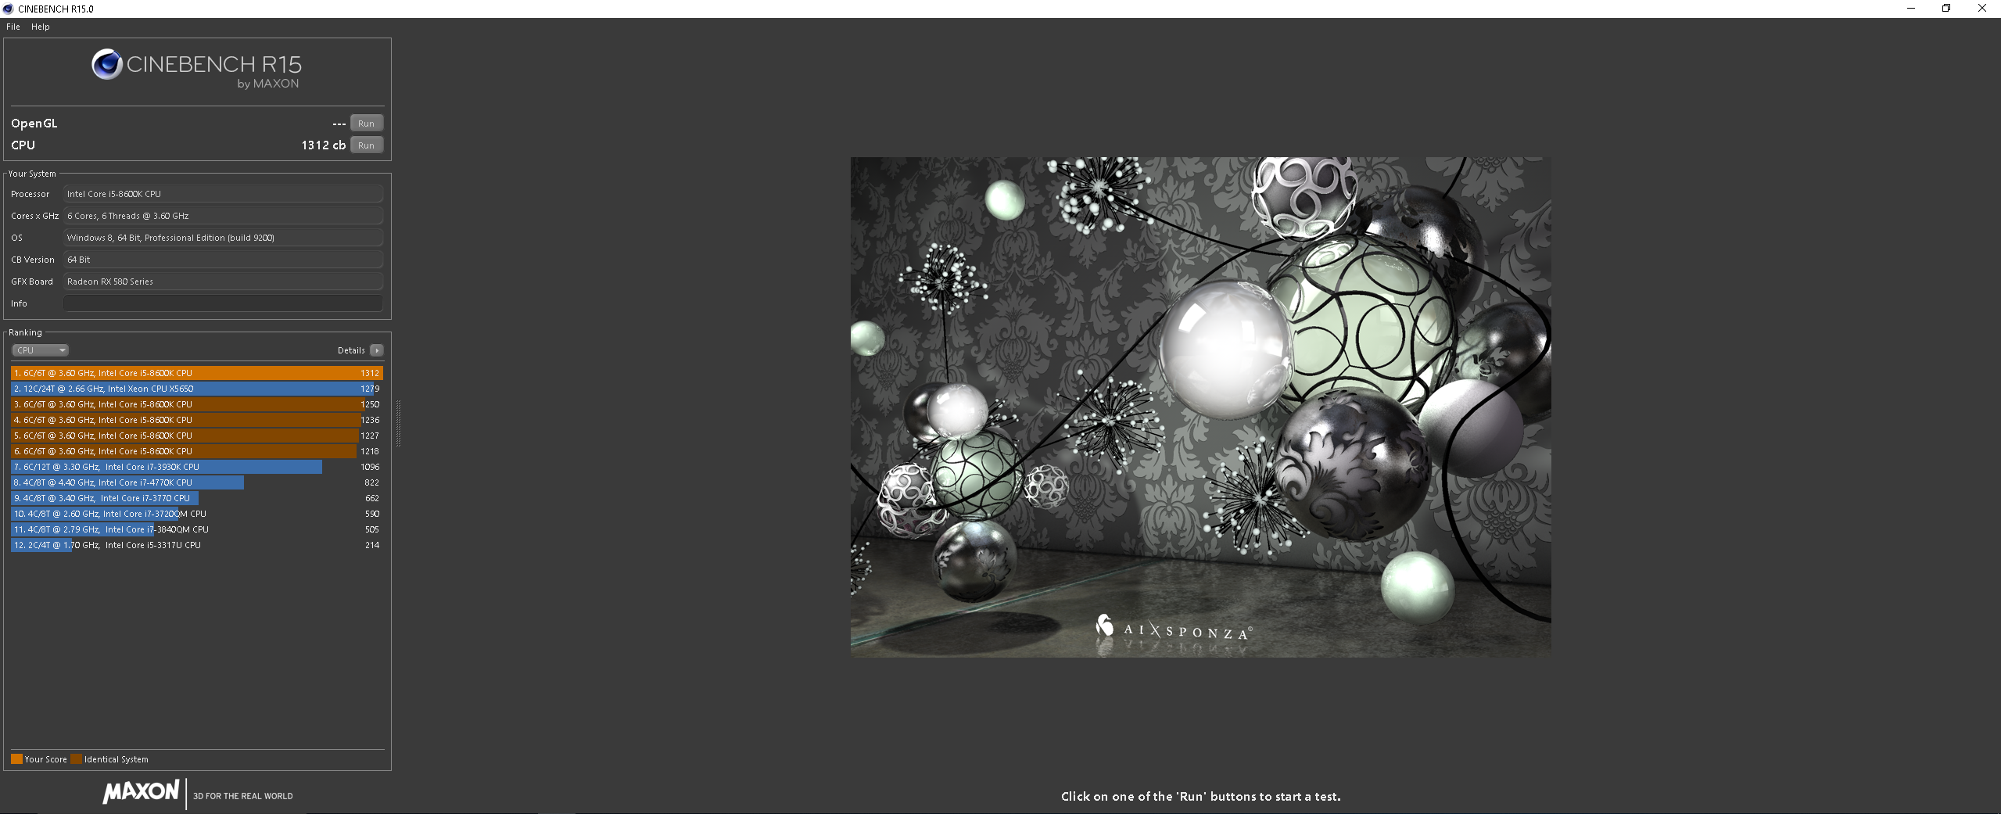Click the brown Identical System legend swatch
The height and width of the screenshot is (814, 2001).
(76, 759)
